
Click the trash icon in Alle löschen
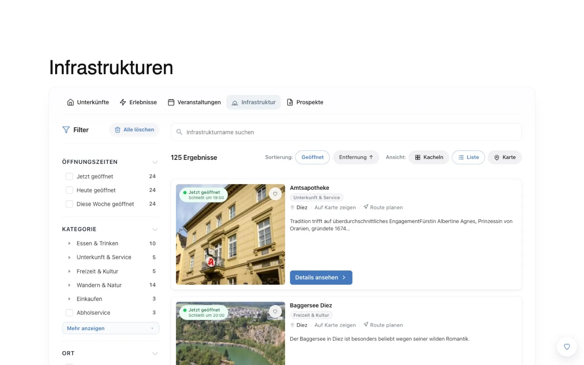coord(118,130)
